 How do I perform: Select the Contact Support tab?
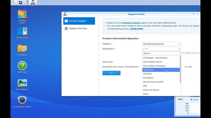point(79,21)
